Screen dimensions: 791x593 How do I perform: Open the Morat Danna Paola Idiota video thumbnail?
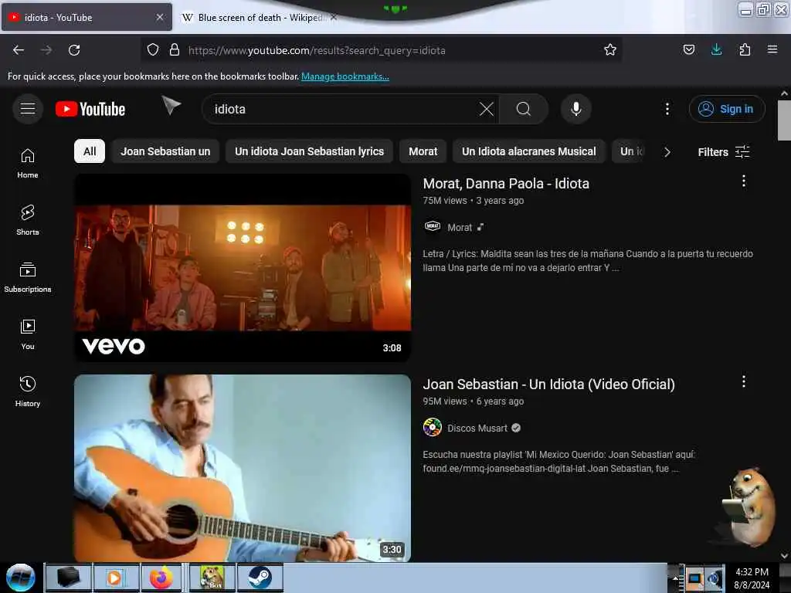(243, 268)
